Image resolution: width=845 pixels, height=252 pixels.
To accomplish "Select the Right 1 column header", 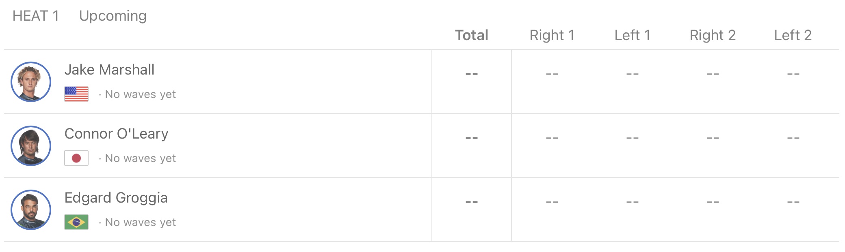I will point(552,35).
